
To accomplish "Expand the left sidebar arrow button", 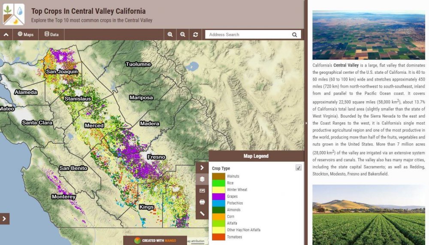I will pos(4,219).
